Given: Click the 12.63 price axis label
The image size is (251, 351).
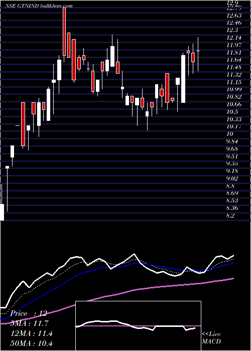Looking at the screenshot, I should coord(234,16).
